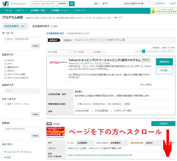The height and width of the screenshot is (161, 177).
Task: Click the 自己購入 button
Action: (x=164, y=71)
